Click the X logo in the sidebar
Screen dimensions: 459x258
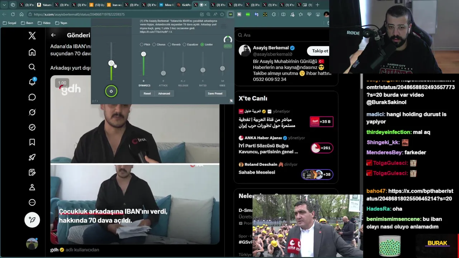[32, 35]
